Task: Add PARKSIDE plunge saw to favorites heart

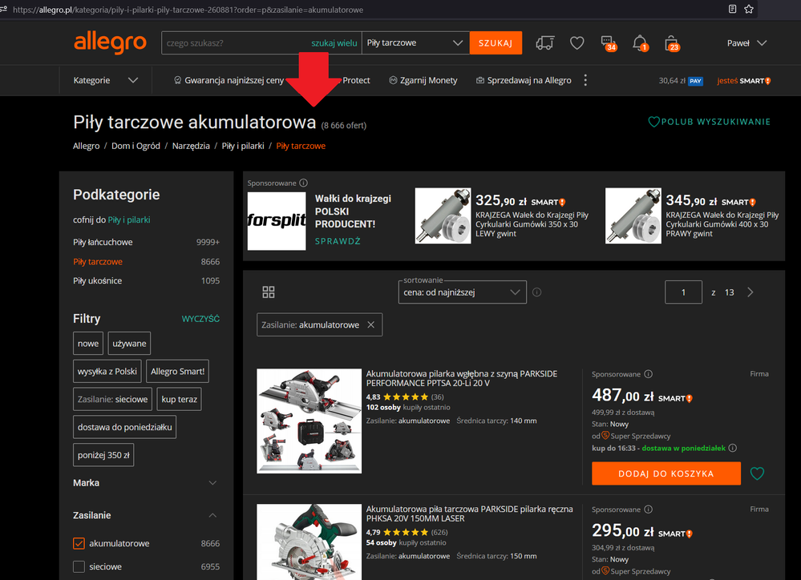Action: [757, 473]
